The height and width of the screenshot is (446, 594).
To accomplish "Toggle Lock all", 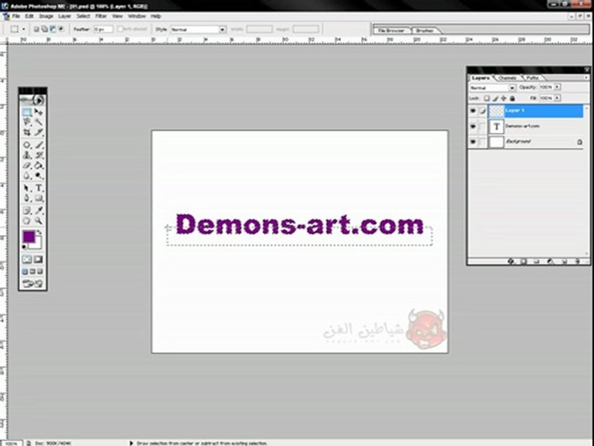I will tap(512, 98).
